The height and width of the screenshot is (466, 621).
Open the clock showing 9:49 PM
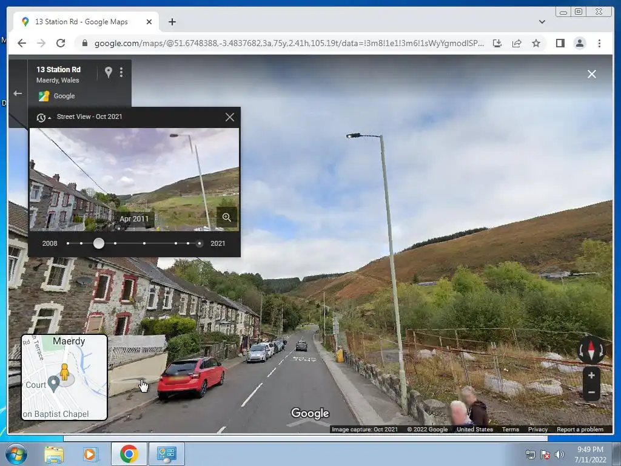click(590, 454)
